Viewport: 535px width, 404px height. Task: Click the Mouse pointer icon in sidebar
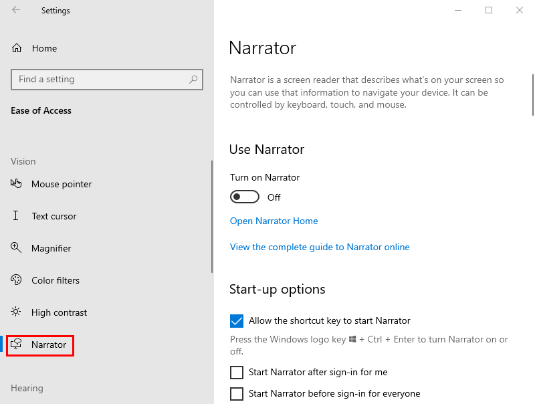point(16,183)
